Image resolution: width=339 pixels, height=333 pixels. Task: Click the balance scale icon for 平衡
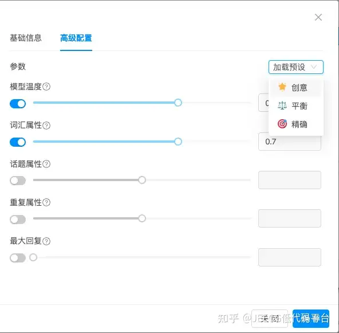click(x=282, y=105)
